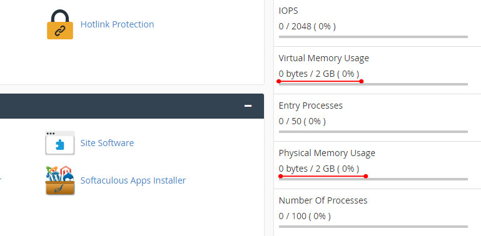This screenshot has width=481, height=236.
Task: Click the Virtual Memory Usage progress bar
Action: (x=373, y=84)
